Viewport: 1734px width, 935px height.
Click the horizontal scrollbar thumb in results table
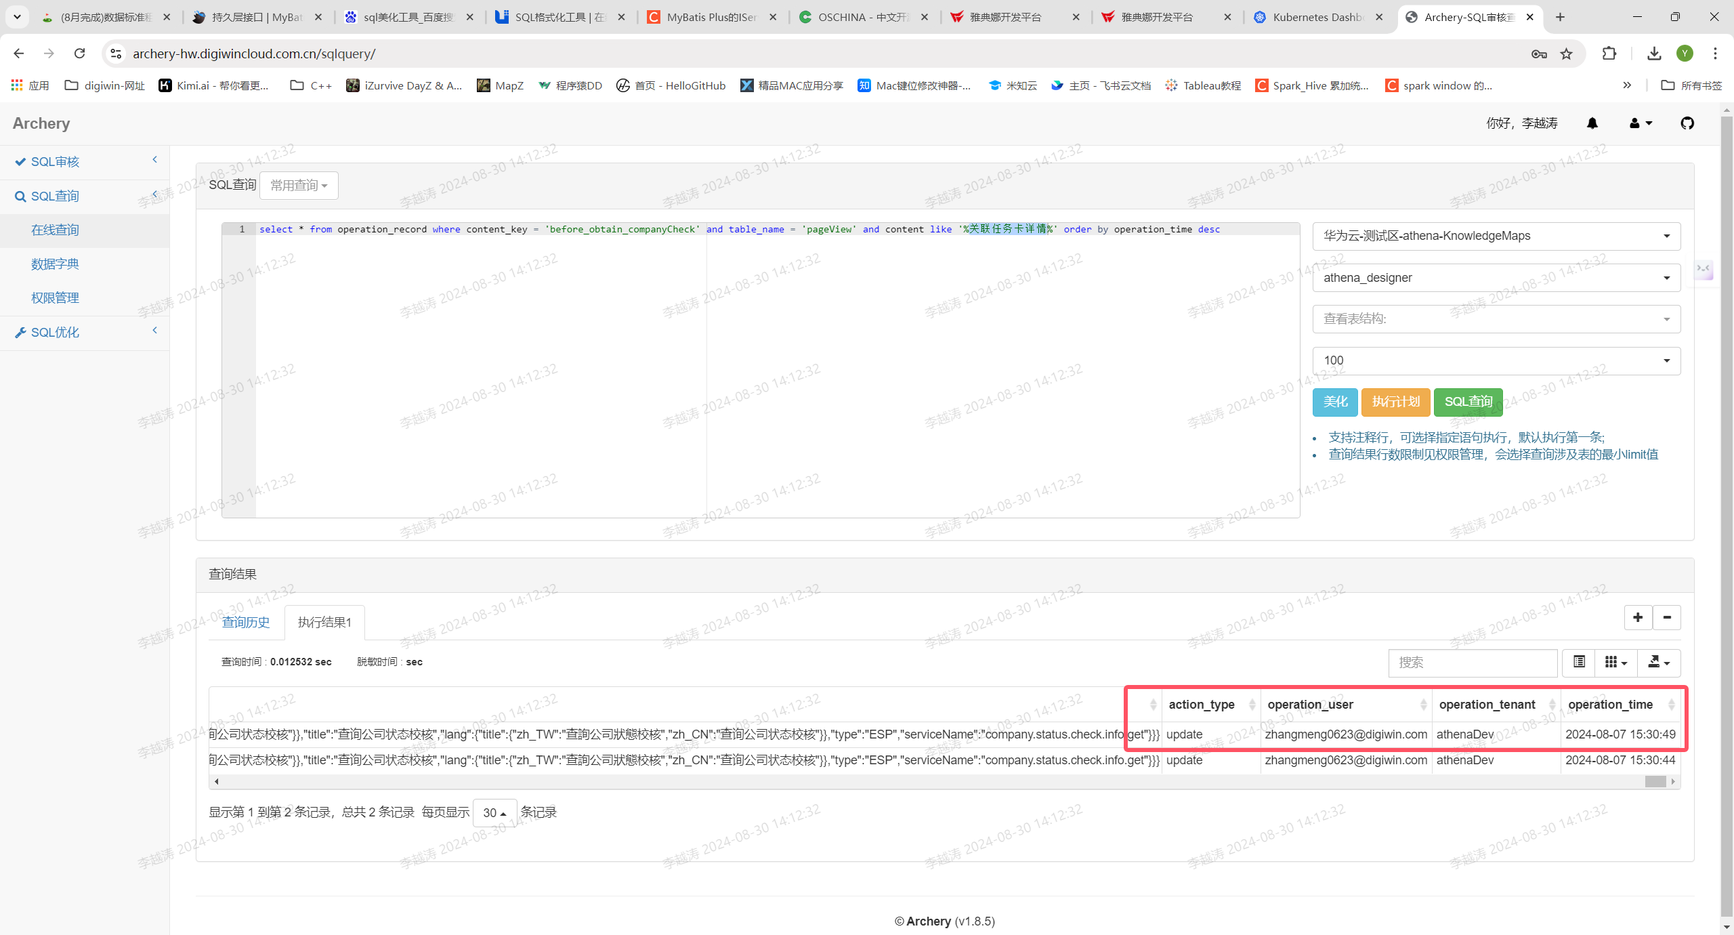tap(1655, 781)
